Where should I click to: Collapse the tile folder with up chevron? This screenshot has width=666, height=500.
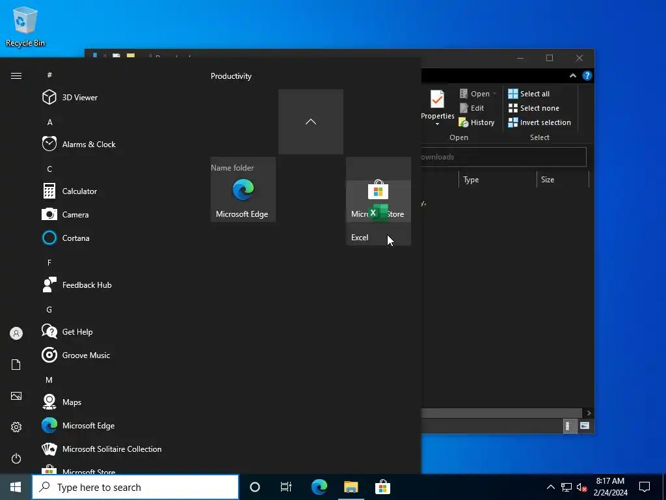[311, 122]
